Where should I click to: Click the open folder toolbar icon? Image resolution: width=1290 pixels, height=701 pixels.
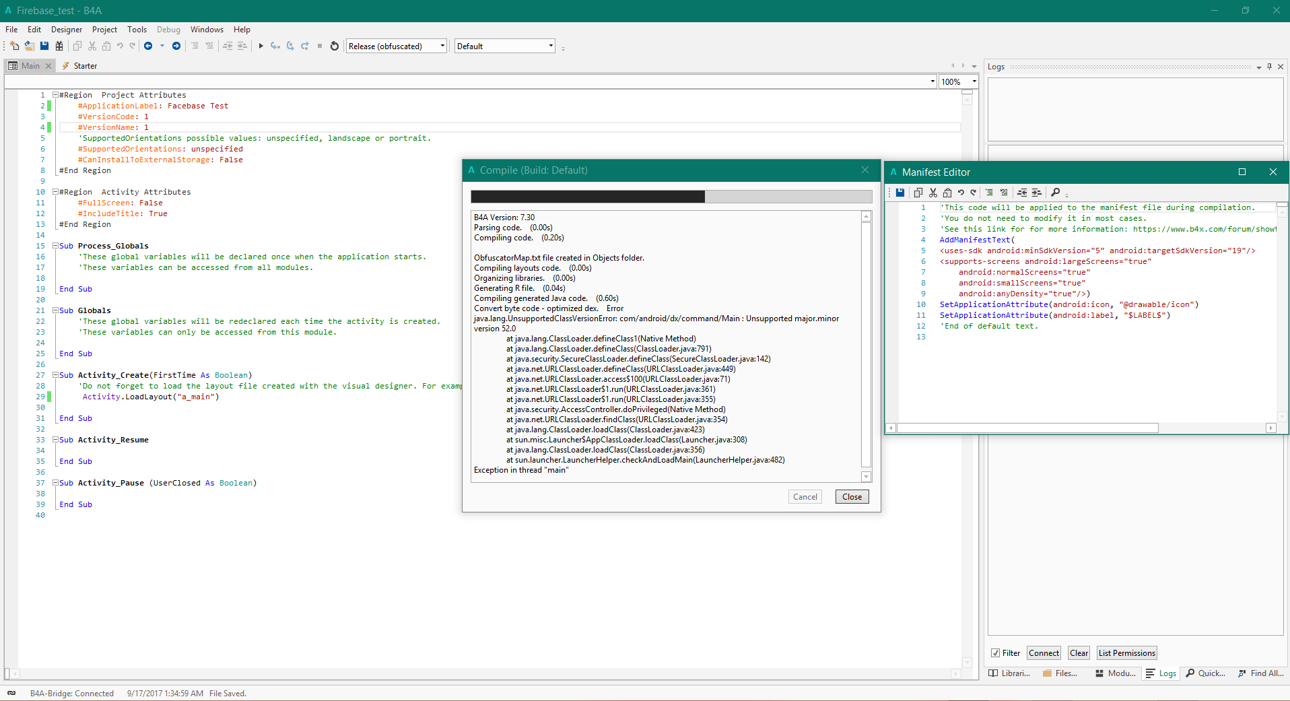(x=30, y=46)
